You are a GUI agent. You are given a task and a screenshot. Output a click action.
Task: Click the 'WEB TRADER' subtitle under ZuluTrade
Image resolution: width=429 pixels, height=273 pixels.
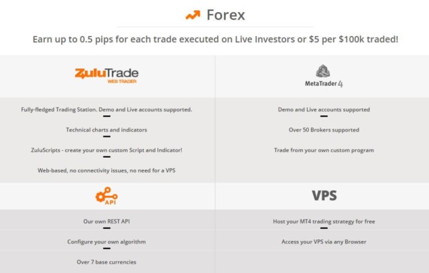click(x=122, y=81)
